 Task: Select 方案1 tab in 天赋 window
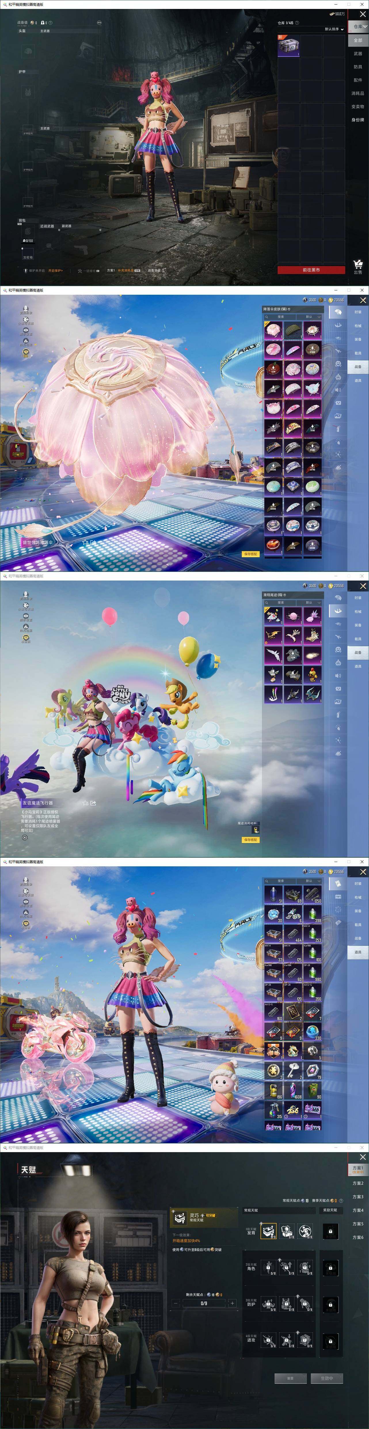point(358,1170)
